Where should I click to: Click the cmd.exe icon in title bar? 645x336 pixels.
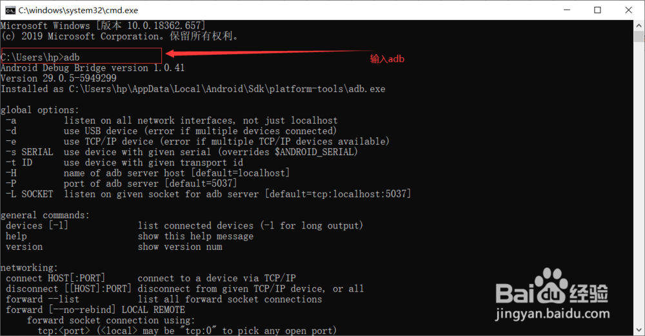[x=10, y=10]
